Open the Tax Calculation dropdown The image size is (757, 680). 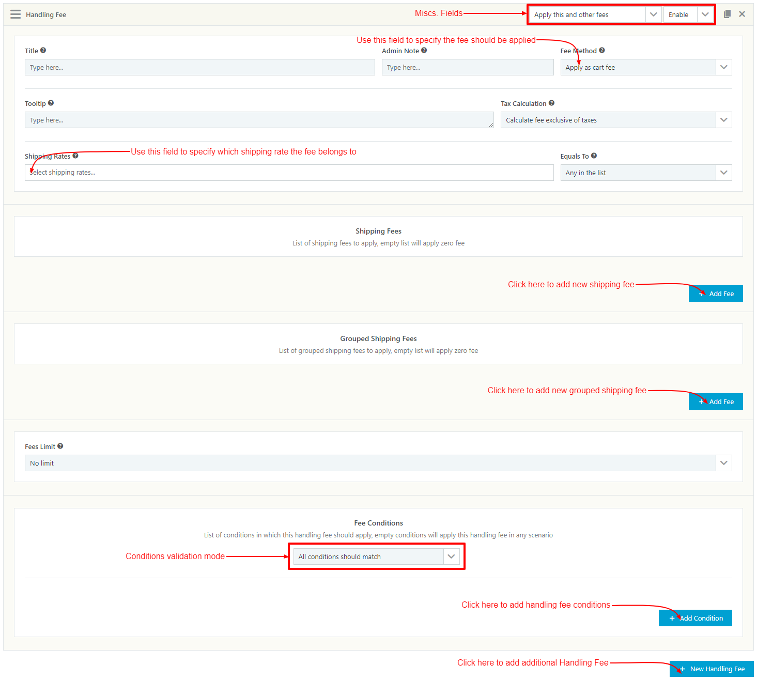pos(616,120)
